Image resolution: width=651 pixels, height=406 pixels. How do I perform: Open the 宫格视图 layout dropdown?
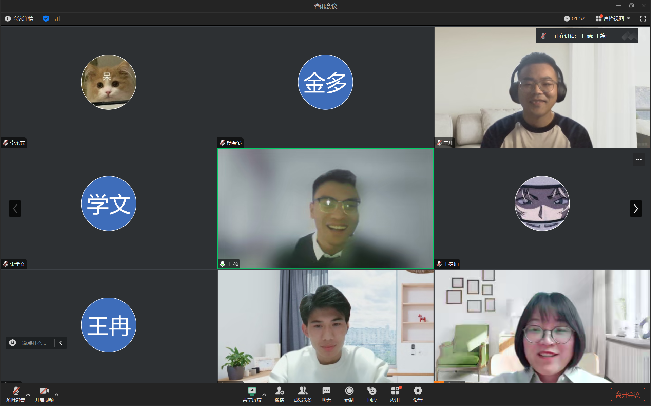coord(613,19)
